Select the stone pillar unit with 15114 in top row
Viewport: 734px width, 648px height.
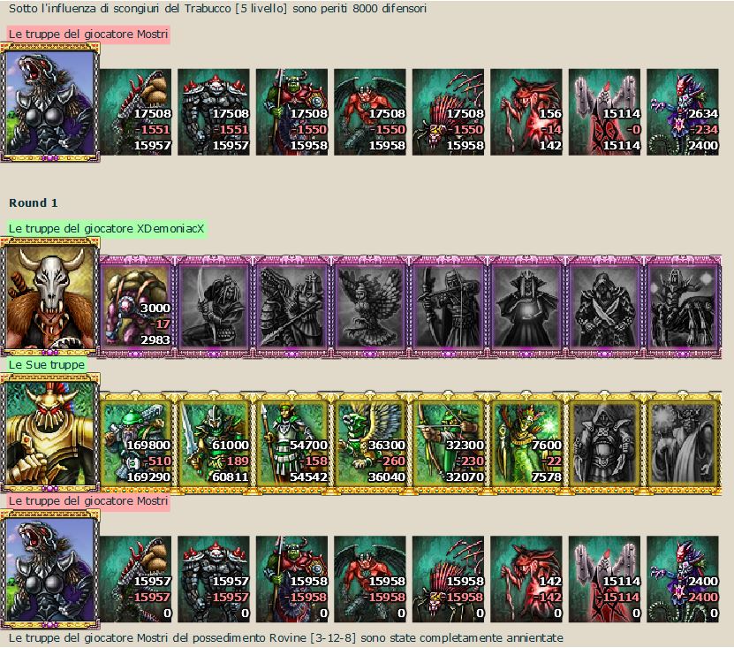tap(604, 112)
